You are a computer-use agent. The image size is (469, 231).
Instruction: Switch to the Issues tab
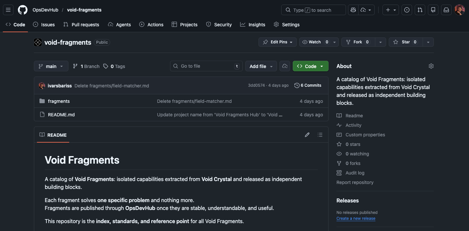[x=44, y=25]
